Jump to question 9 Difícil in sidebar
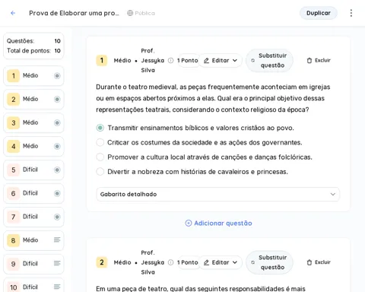 pos(33,264)
